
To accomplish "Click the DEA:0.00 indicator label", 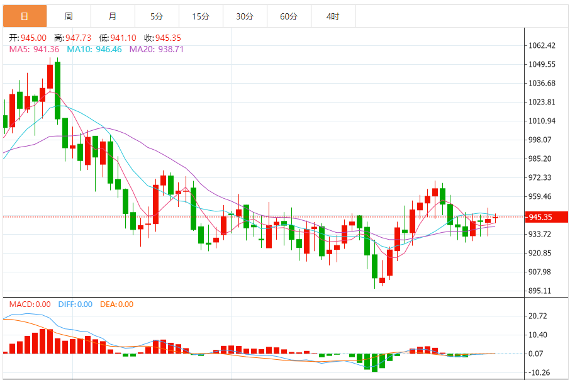I will click(x=116, y=305).
